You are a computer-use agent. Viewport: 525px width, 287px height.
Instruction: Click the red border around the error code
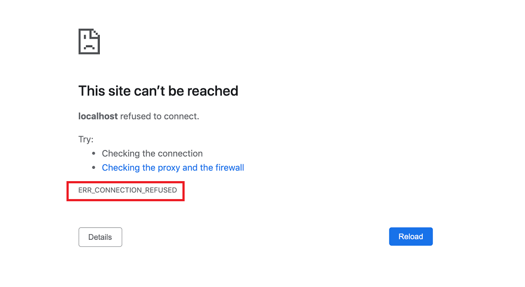[125, 181]
